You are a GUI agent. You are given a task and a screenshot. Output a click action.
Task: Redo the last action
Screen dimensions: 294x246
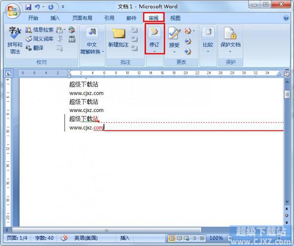(x=51, y=7)
